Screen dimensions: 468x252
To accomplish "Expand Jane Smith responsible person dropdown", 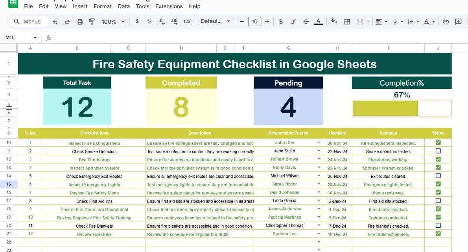I will [x=319, y=151].
